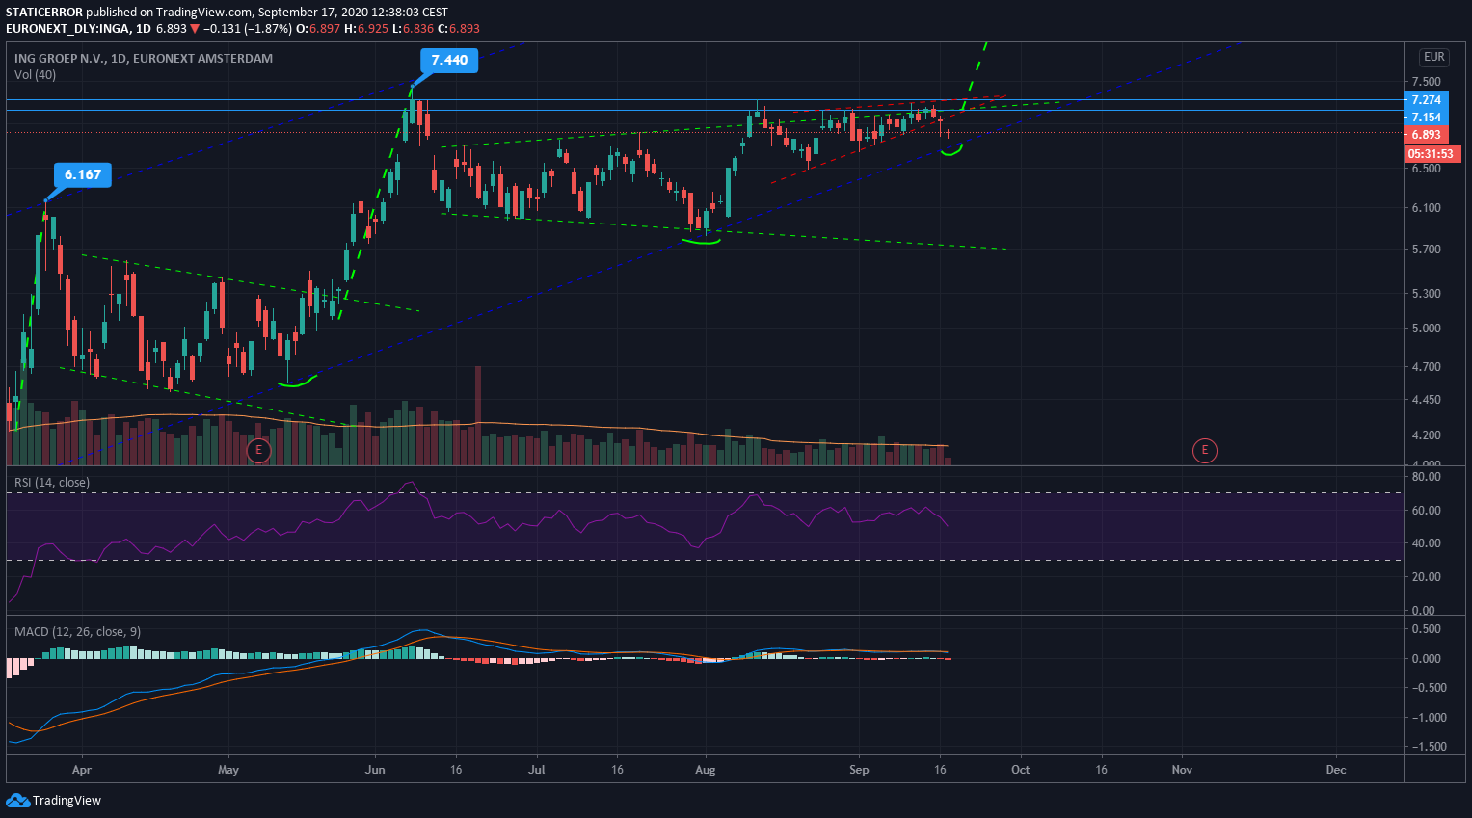Click the 6.100 price axis label
Screen dimensions: 1472x818
(x=1426, y=208)
